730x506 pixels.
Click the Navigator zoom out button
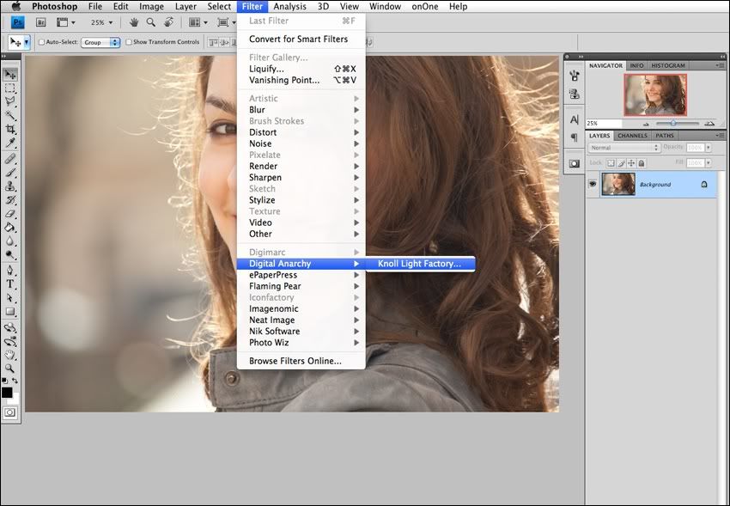tap(646, 124)
